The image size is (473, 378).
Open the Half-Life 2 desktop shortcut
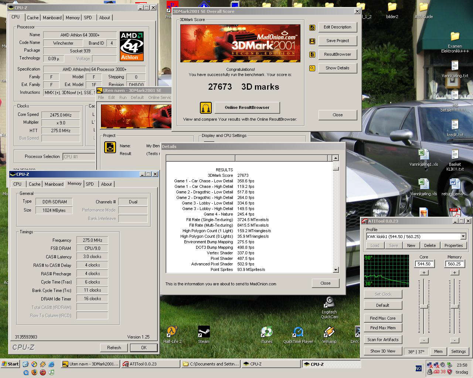[x=172, y=332]
